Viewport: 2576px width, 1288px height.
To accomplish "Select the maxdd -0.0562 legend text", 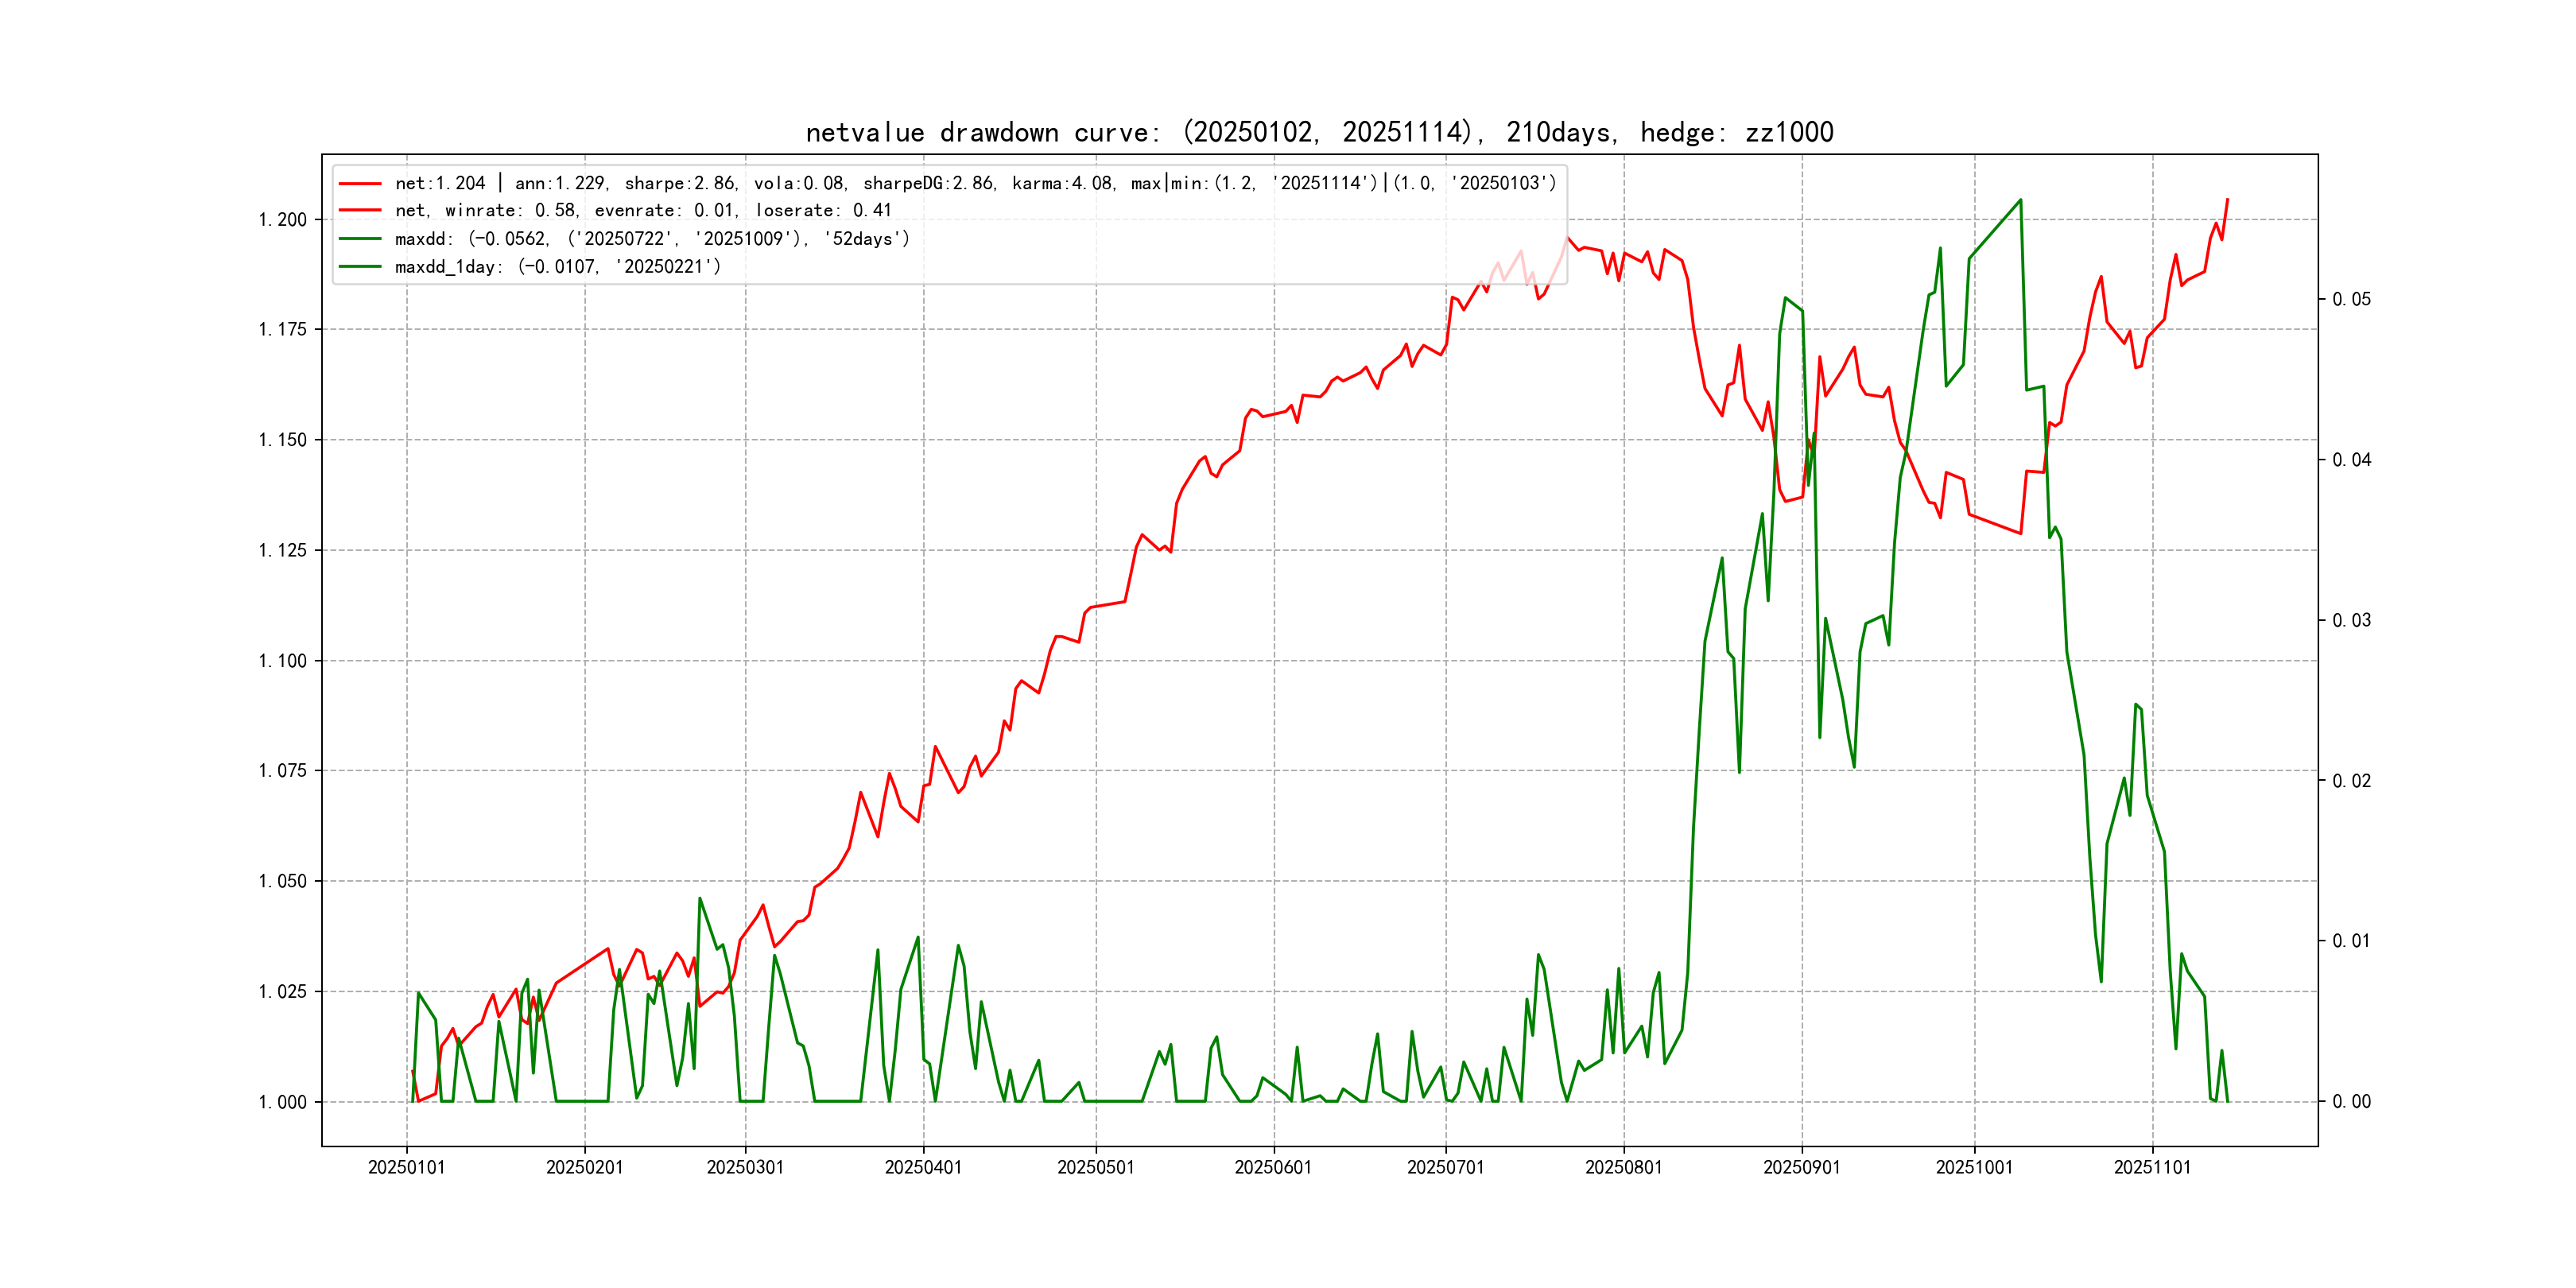I will pos(652,239).
